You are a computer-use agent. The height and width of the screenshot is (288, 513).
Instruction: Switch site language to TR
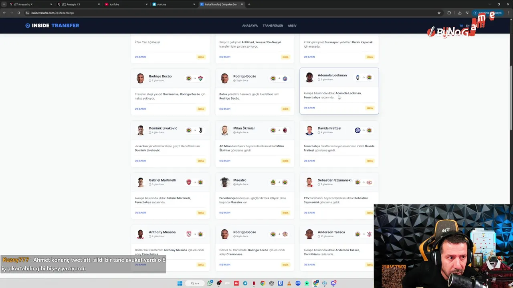pos(461,26)
